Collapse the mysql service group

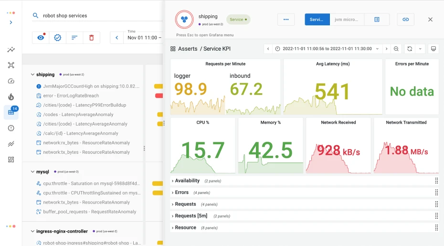(32, 171)
